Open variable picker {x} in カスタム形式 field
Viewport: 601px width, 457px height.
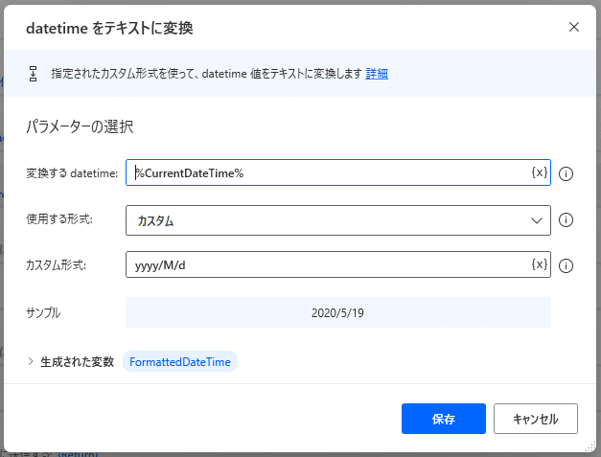(540, 264)
